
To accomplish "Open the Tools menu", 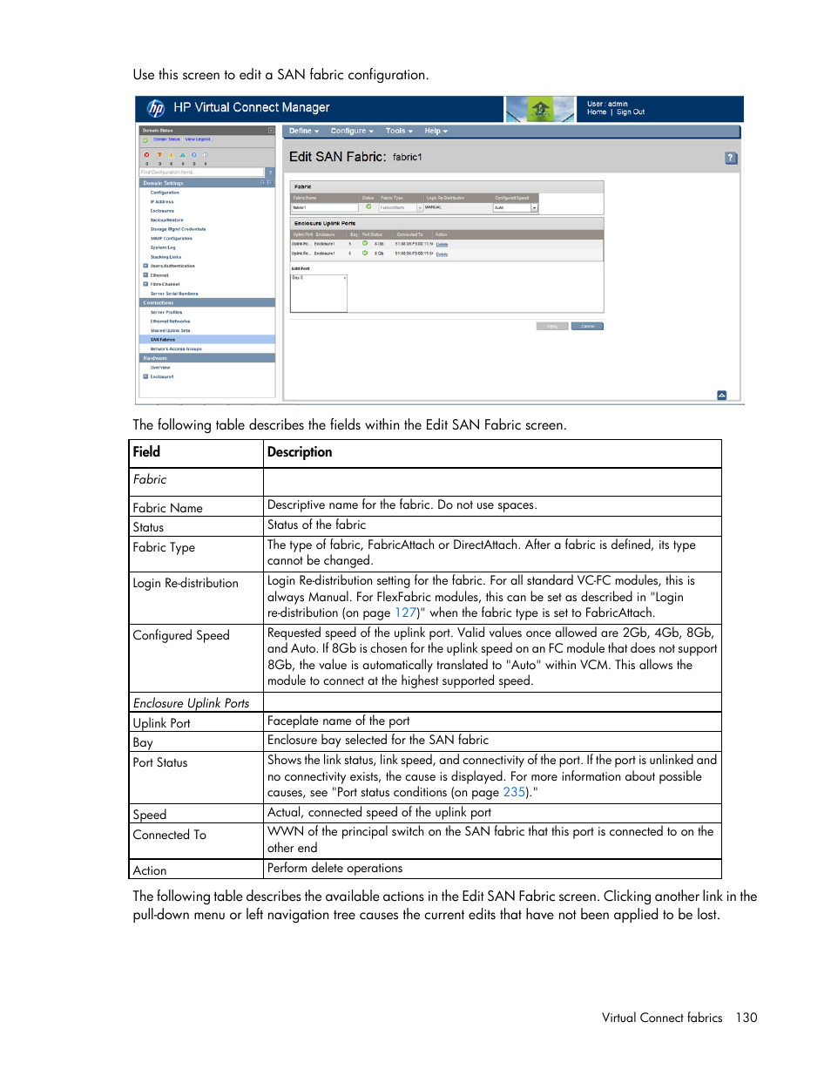I will (399, 131).
